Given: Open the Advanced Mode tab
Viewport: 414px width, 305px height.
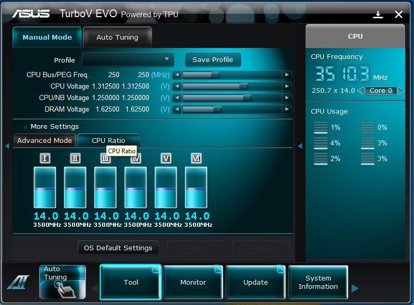Looking at the screenshot, I should (x=45, y=140).
